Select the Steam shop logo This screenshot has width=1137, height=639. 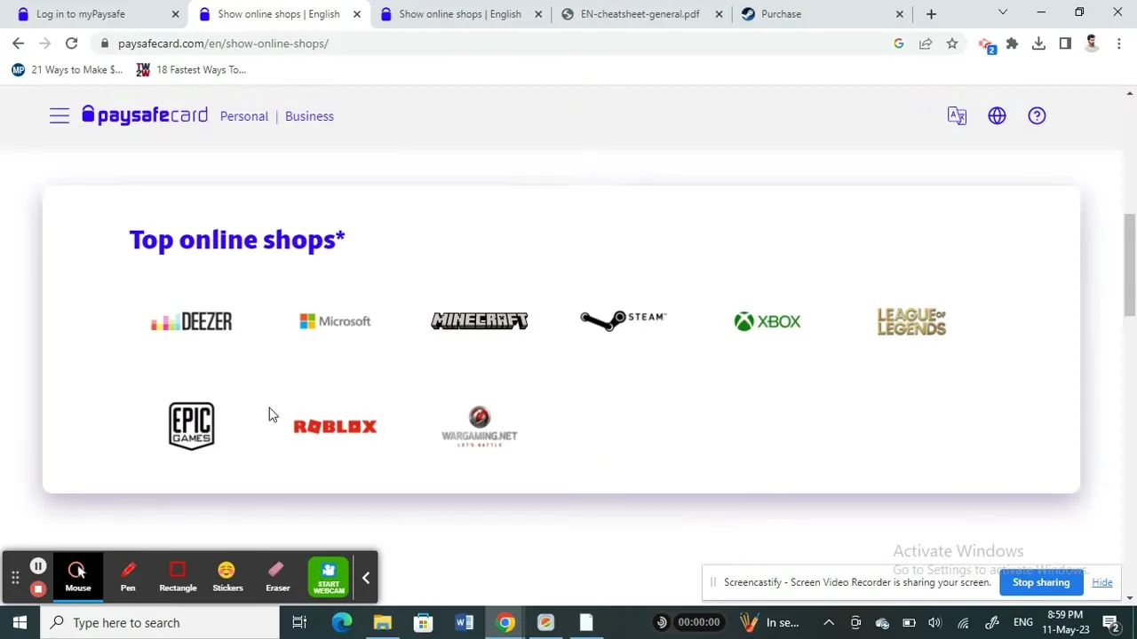coord(623,319)
